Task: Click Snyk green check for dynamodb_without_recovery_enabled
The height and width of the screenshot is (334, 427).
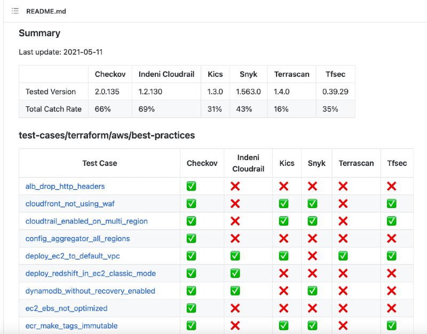Action: (x=312, y=291)
